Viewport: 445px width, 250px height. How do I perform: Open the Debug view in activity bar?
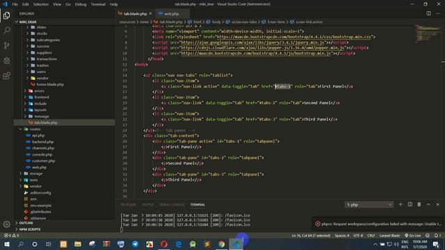click(6, 60)
